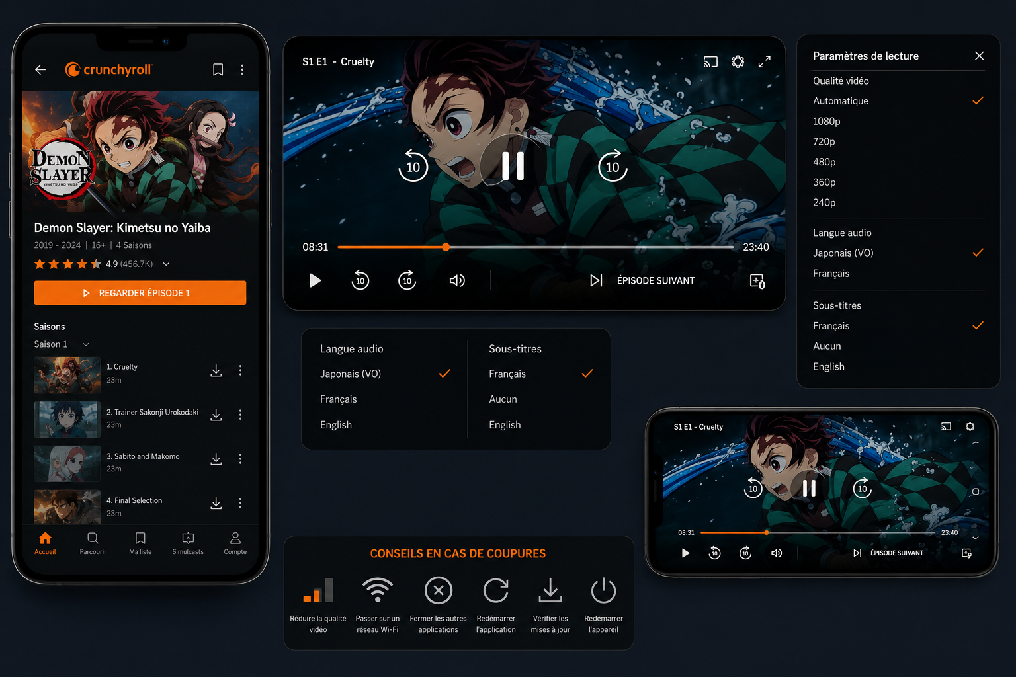Open more options for episode 3 Sabito and Makomo
Screen dimensions: 1016x677
click(240, 459)
